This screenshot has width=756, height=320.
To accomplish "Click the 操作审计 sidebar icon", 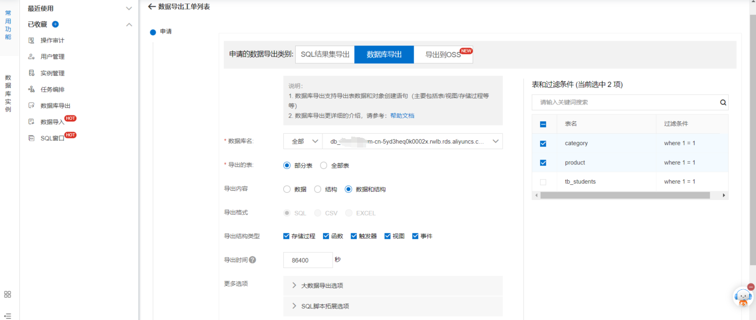I will 31,40.
